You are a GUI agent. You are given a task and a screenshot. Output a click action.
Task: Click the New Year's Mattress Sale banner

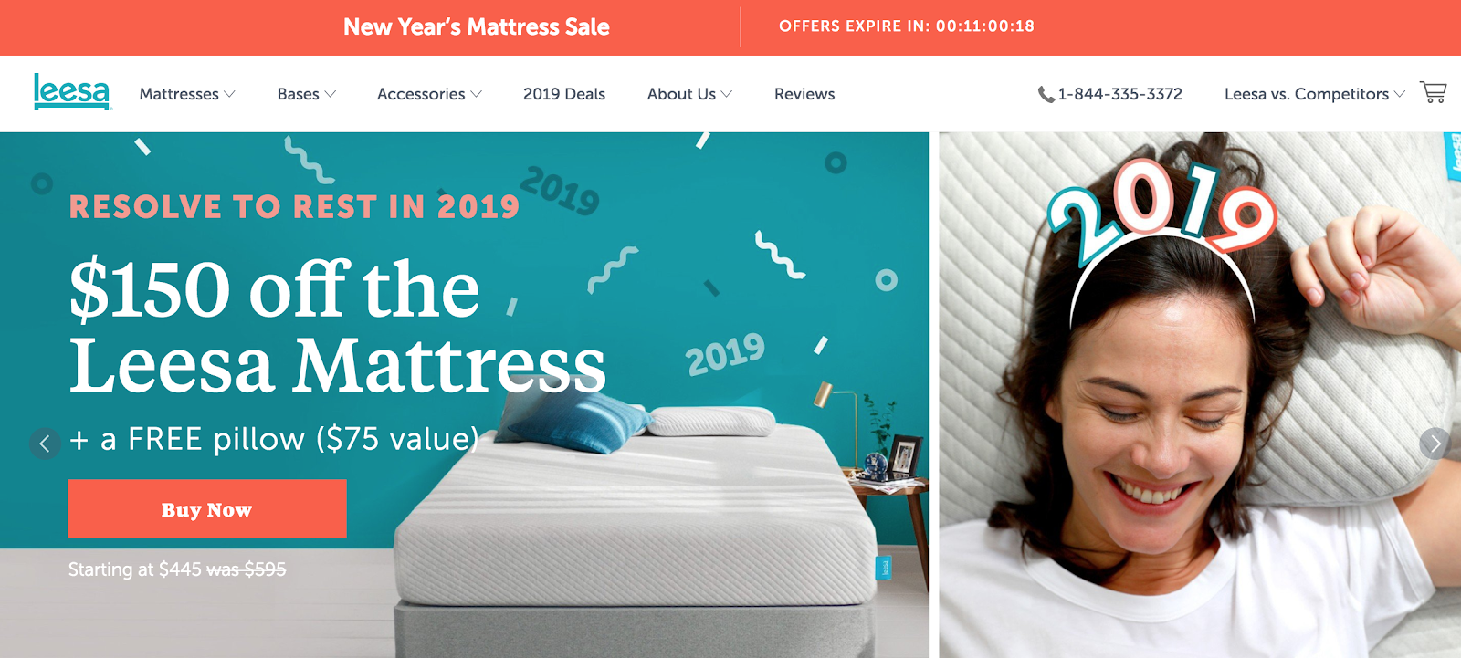click(x=477, y=26)
